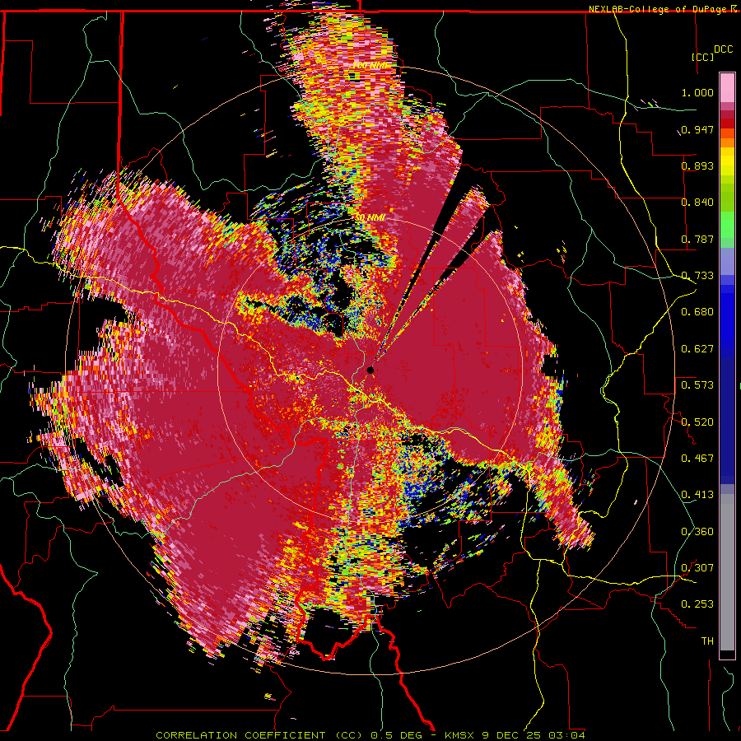Click the [CC] legend label
741x741 pixels.
(703, 57)
